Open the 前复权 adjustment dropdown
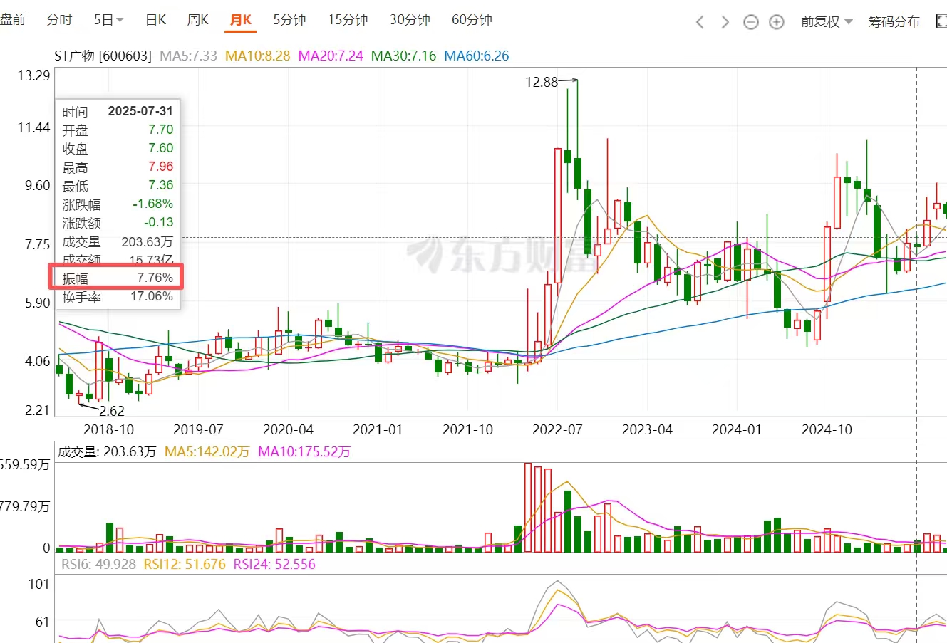The height and width of the screenshot is (643, 947). (x=827, y=21)
